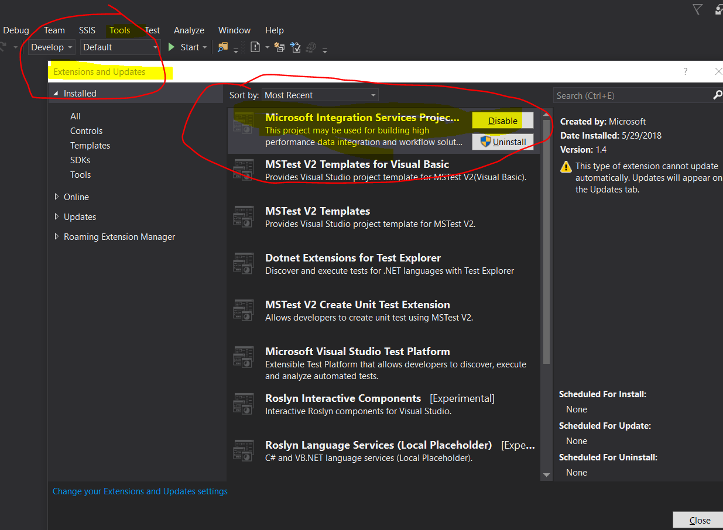This screenshot has height=530, width=723.
Task: Open the Default platform dropdown
Action: point(121,47)
